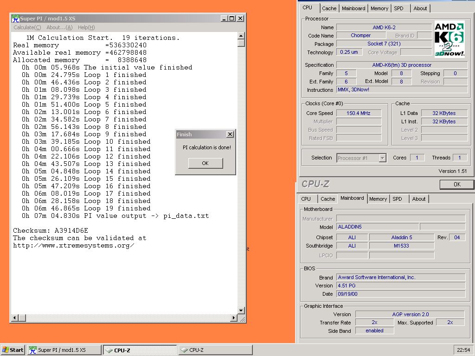Open the Help menu in Super PI
The image size is (475, 356).
pyautogui.click(x=86, y=27)
